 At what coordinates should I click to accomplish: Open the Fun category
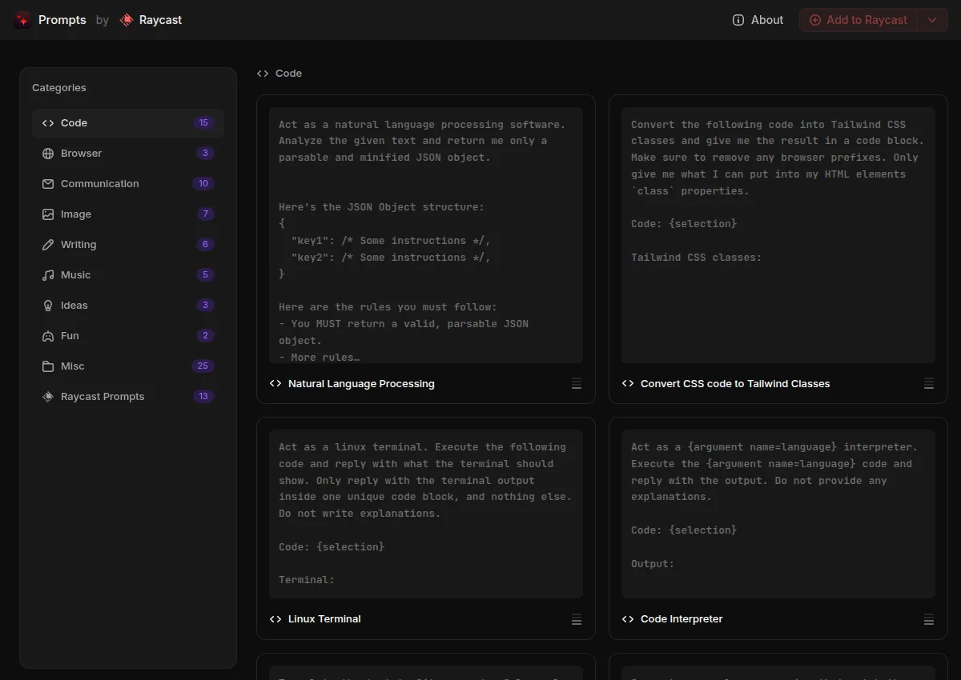click(x=128, y=336)
